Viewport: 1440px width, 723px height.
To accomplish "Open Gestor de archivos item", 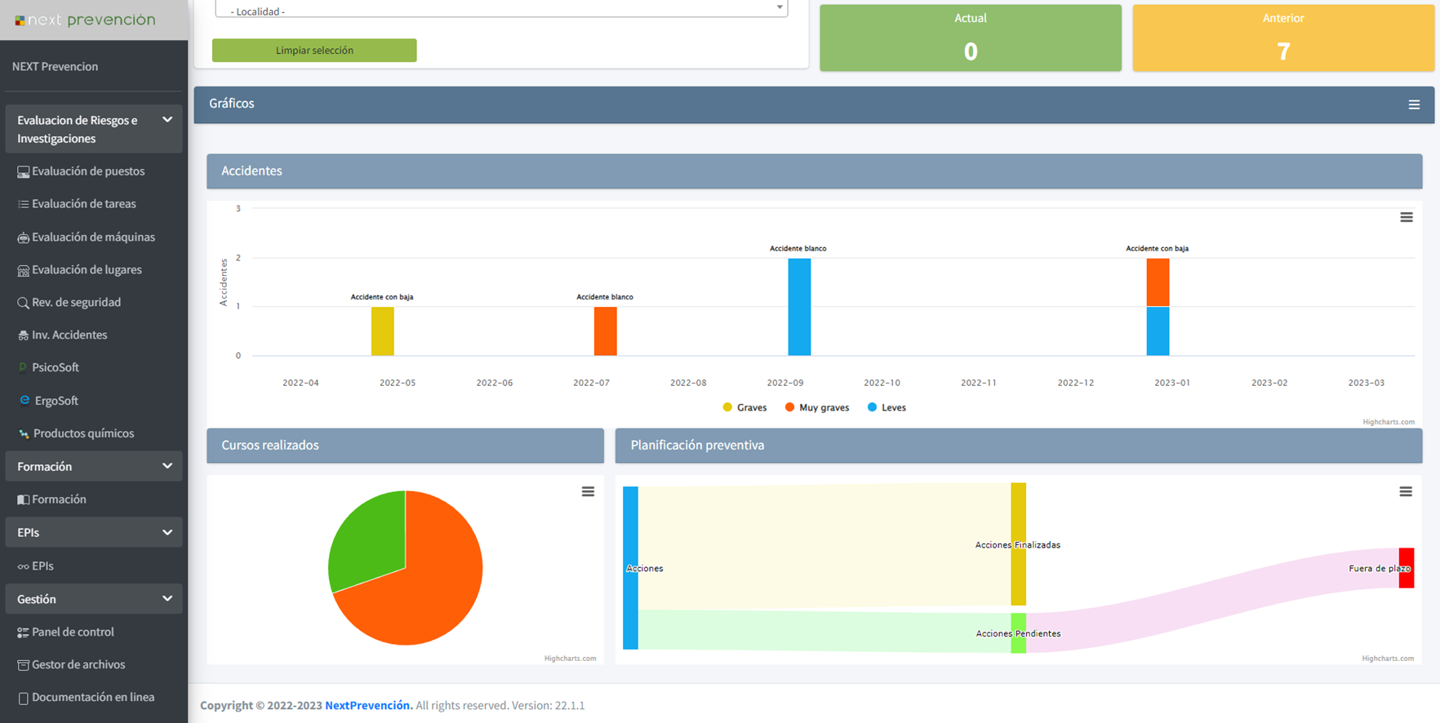I will coord(71,665).
